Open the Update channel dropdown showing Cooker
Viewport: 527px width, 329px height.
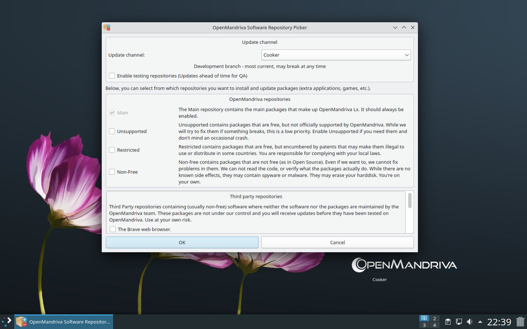(336, 55)
